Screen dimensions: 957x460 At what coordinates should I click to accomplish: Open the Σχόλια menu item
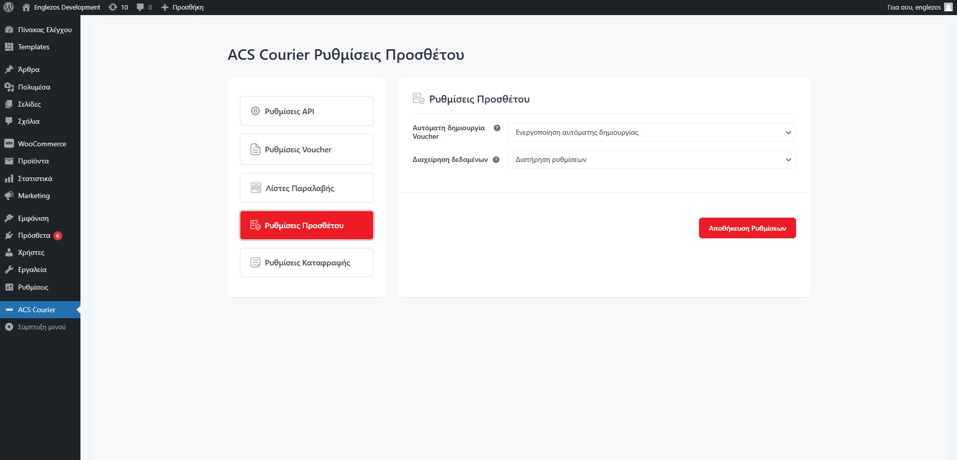pos(40,121)
